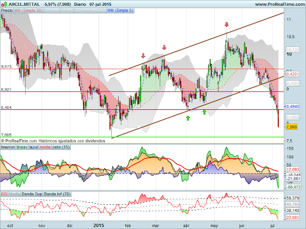
Task: Click the Banda Sup legend label
Action: [x=32, y=194]
